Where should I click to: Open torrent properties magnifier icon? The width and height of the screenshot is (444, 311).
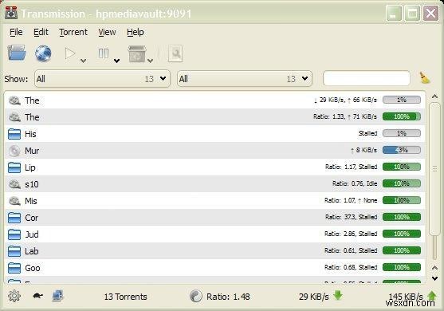pos(175,53)
